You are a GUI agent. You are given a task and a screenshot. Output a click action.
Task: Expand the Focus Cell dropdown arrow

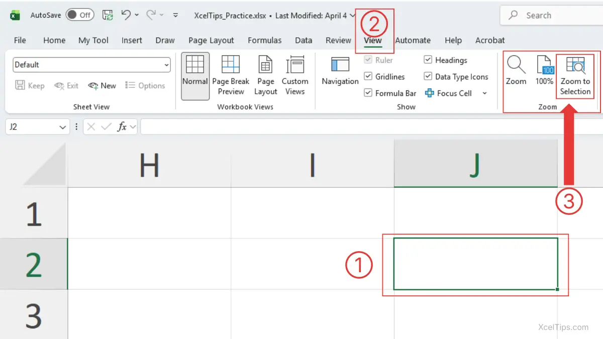484,93
